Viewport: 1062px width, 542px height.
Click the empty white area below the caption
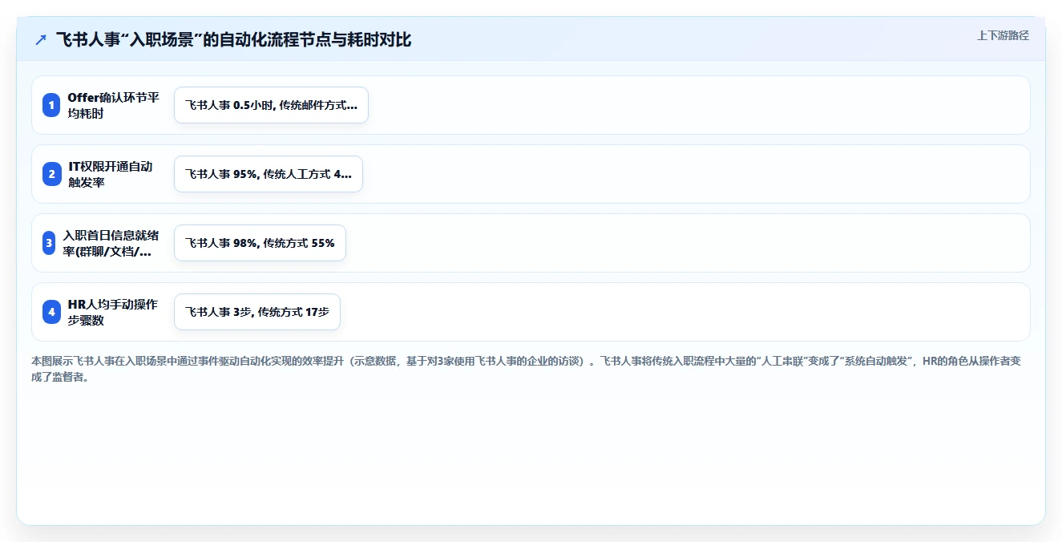point(531,453)
